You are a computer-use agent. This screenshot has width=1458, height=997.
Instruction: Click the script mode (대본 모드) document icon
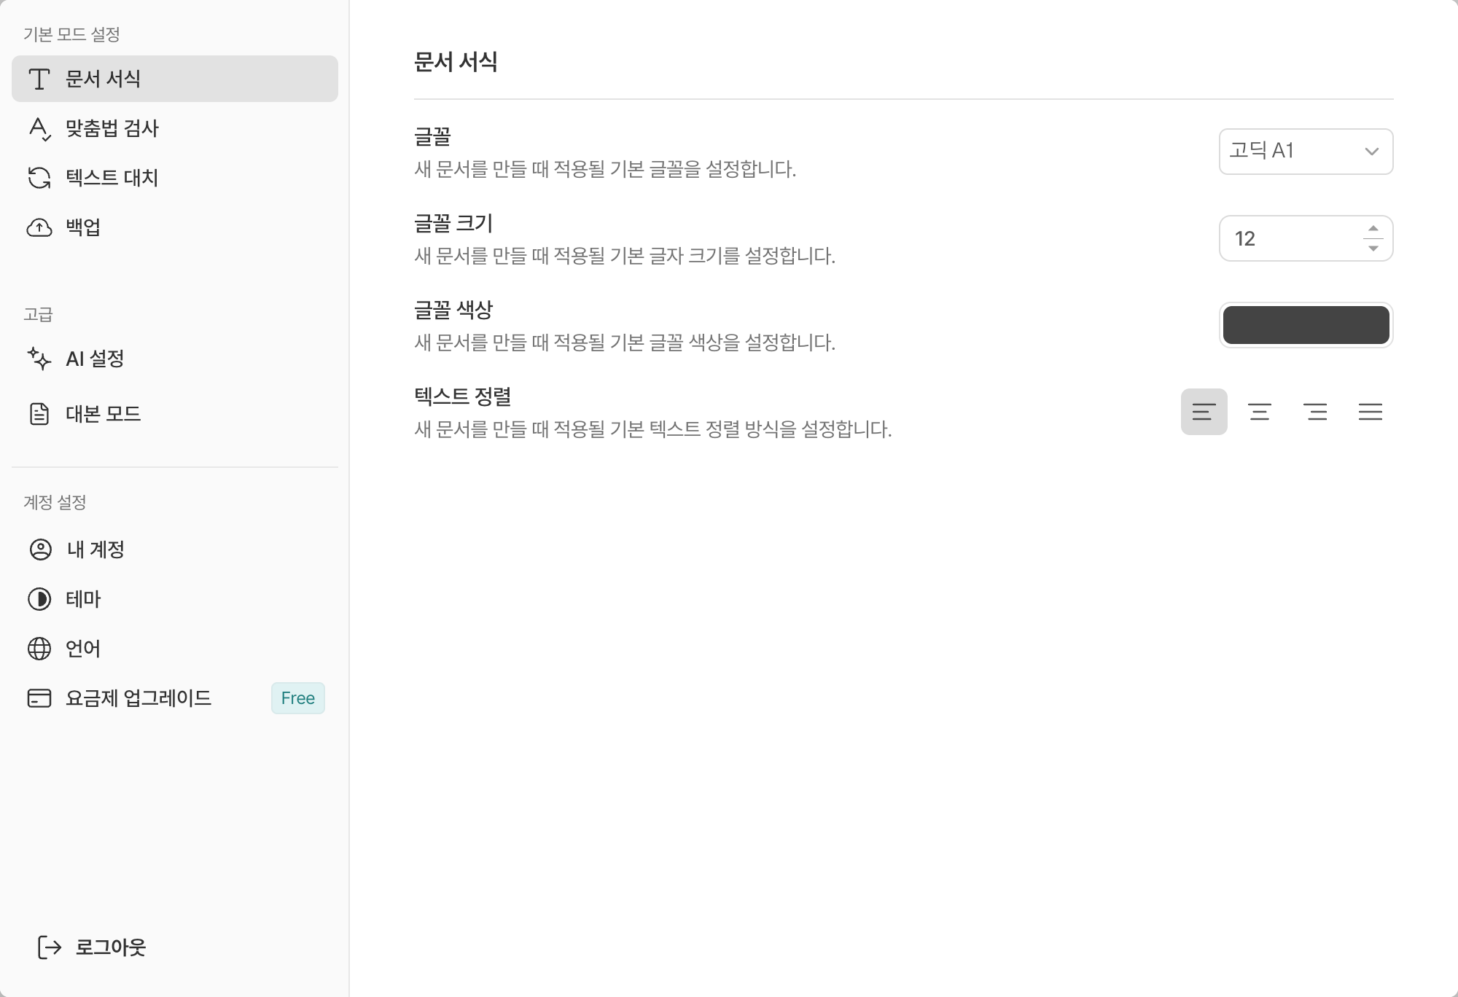(39, 414)
